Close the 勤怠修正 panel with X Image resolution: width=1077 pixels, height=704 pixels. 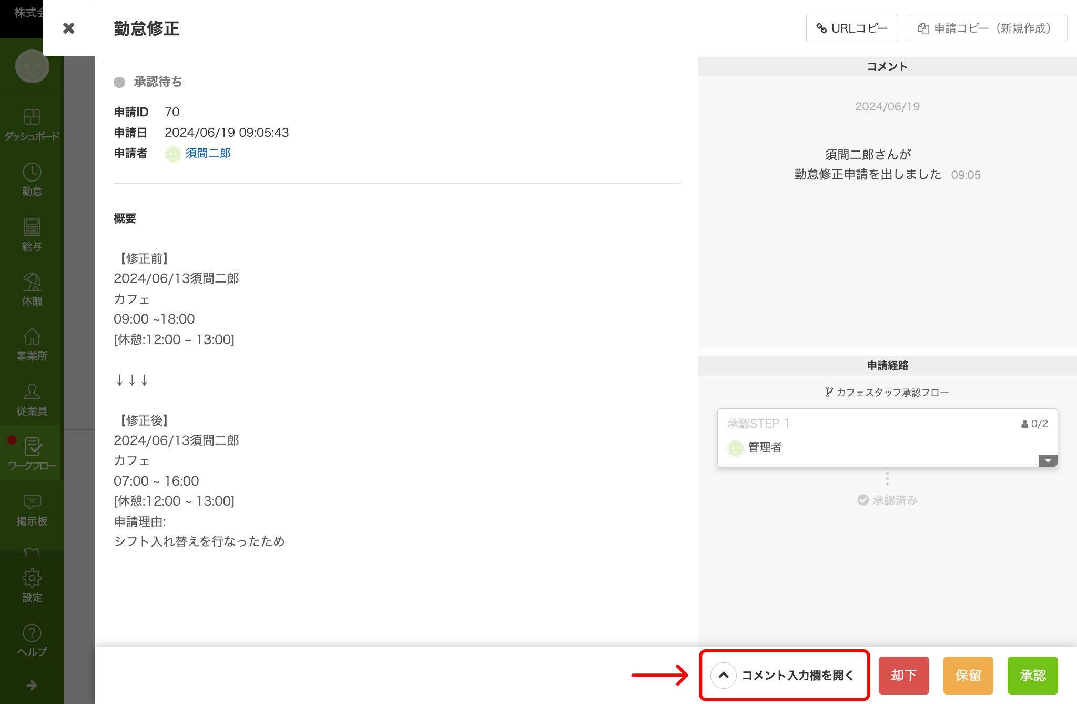click(68, 28)
